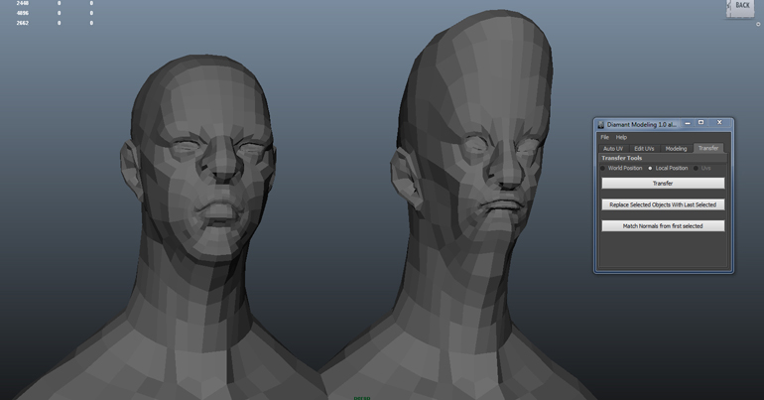Minimize the Diamant Modeling window
The width and height of the screenshot is (764, 400).
point(688,123)
